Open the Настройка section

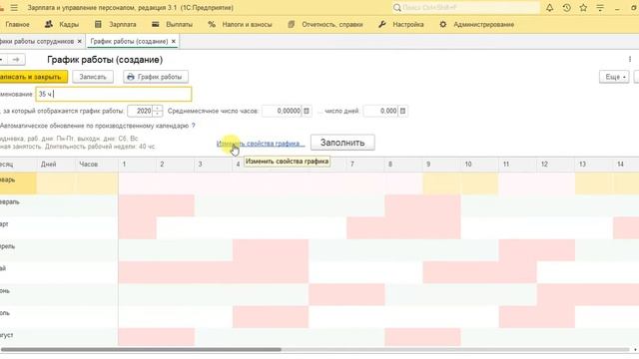[401, 24]
